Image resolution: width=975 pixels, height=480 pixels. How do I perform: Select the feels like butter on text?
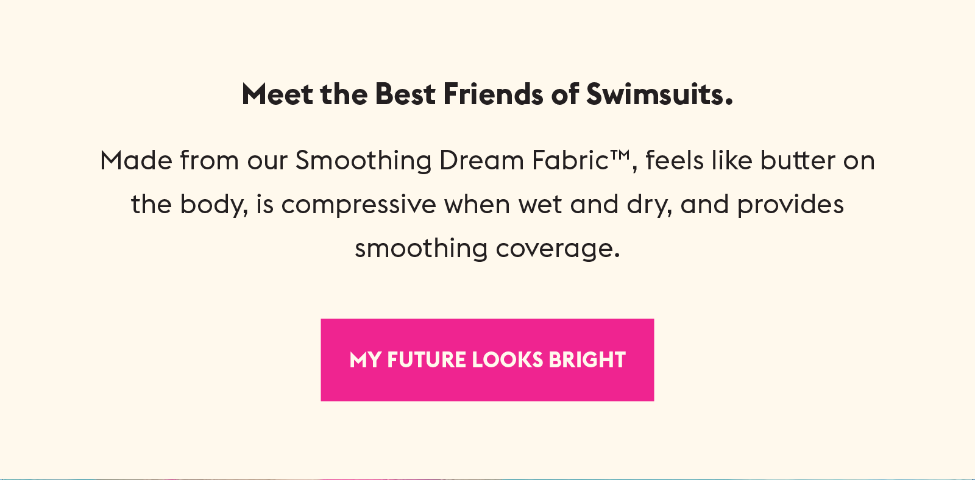pyautogui.click(x=760, y=161)
